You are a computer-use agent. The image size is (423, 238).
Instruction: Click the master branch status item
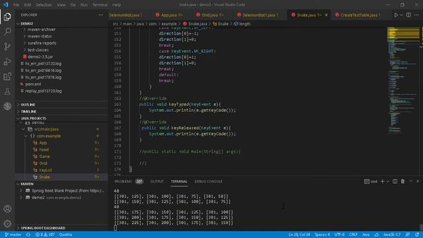(13, 235)
